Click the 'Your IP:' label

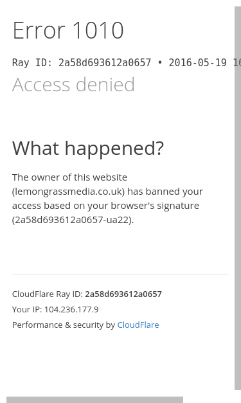[27, 309]
